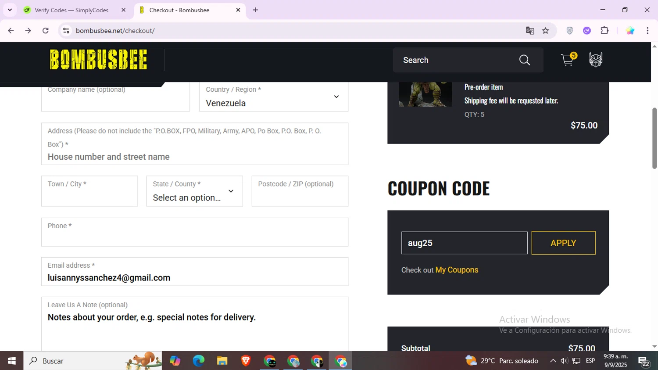Image resolution: width=658 pixels, height=370 pixels.
Task: Click the browser forward arrow
Action: pyautogui.click(x=28, y=31)
